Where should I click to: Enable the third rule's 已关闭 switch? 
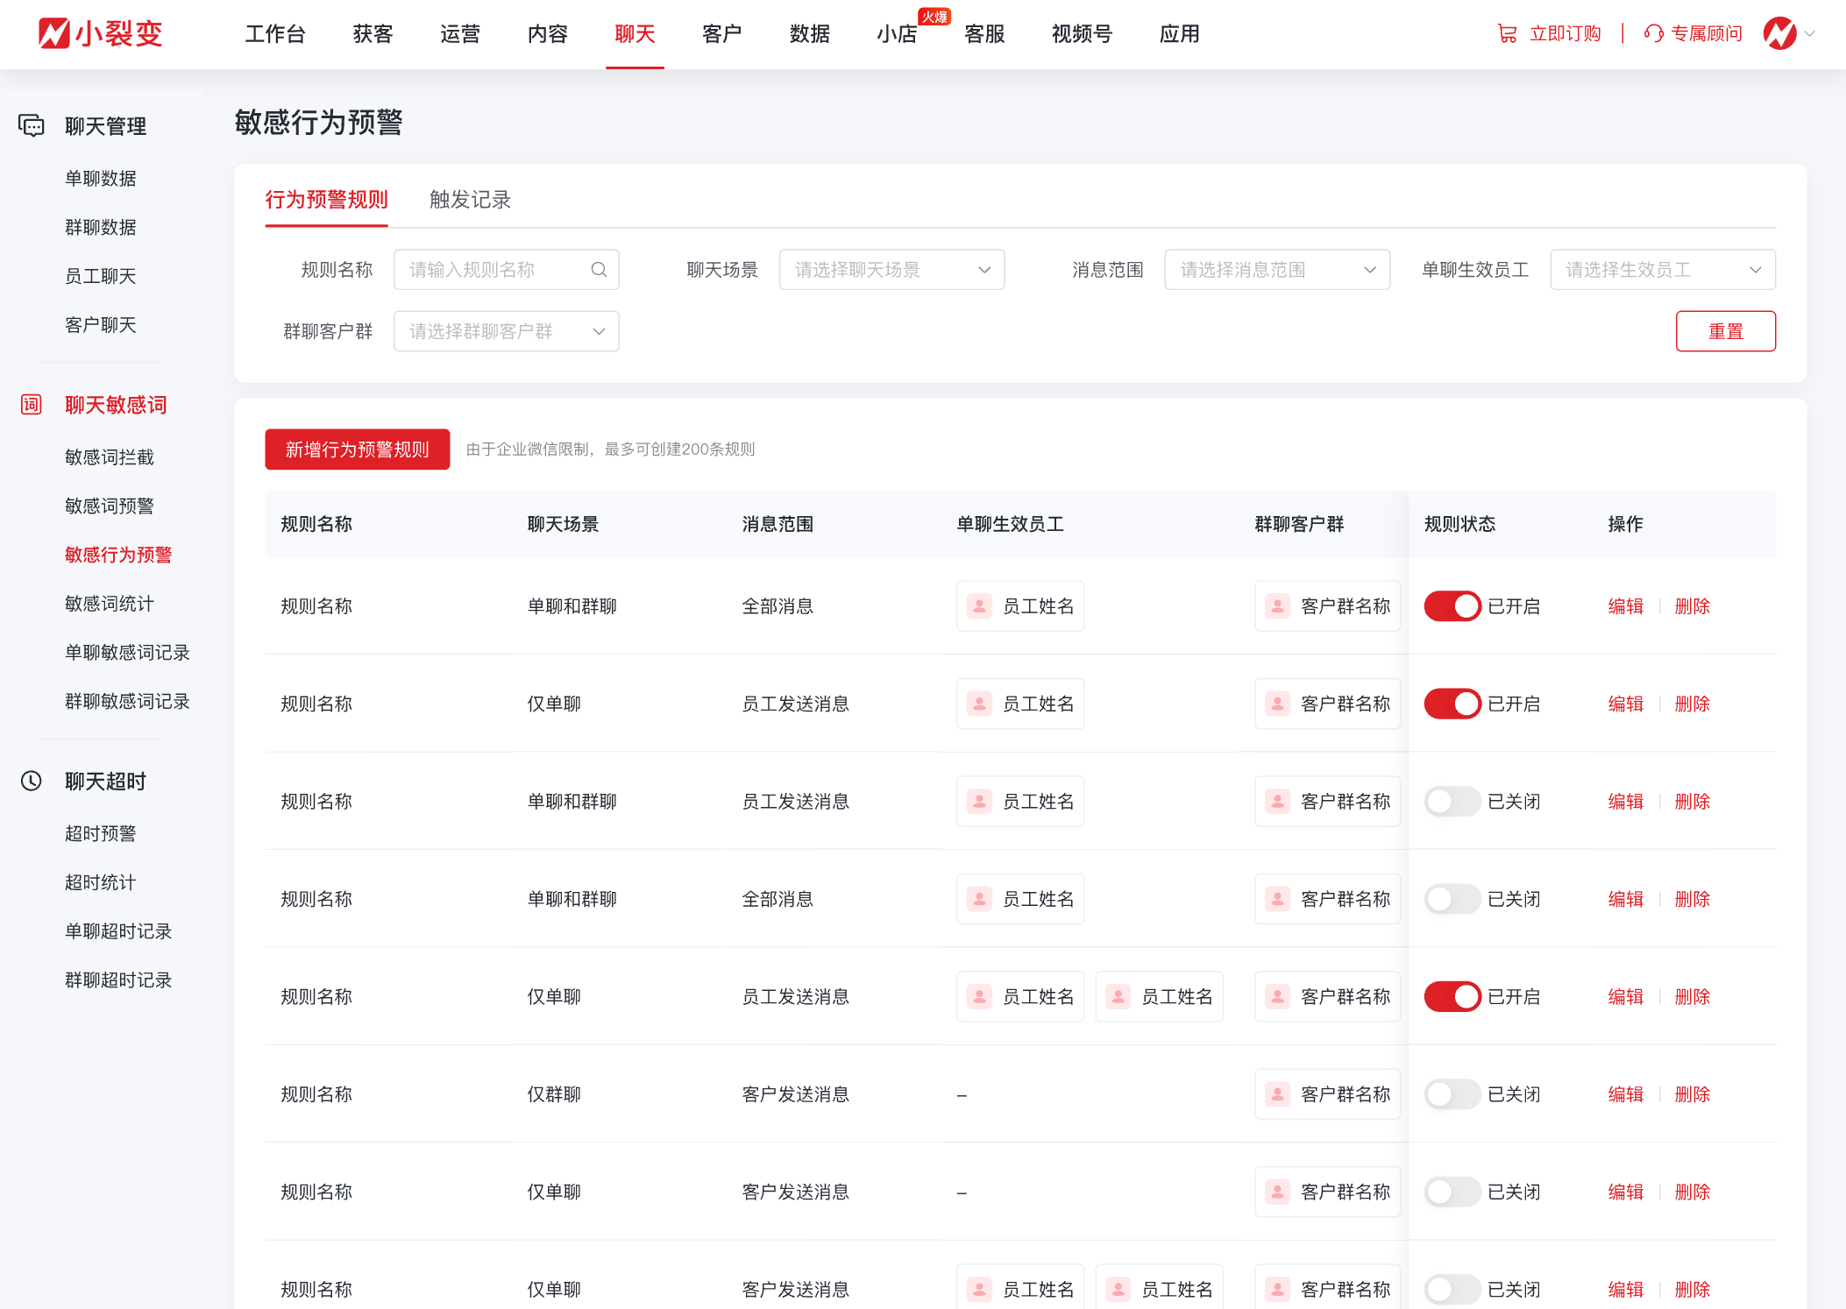(x=1452, y=802)
